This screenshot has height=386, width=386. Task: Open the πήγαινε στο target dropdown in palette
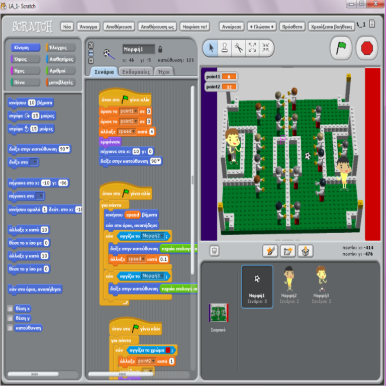coord(40,196)
